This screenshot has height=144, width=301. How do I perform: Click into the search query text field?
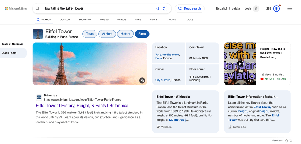pos(98,8)
